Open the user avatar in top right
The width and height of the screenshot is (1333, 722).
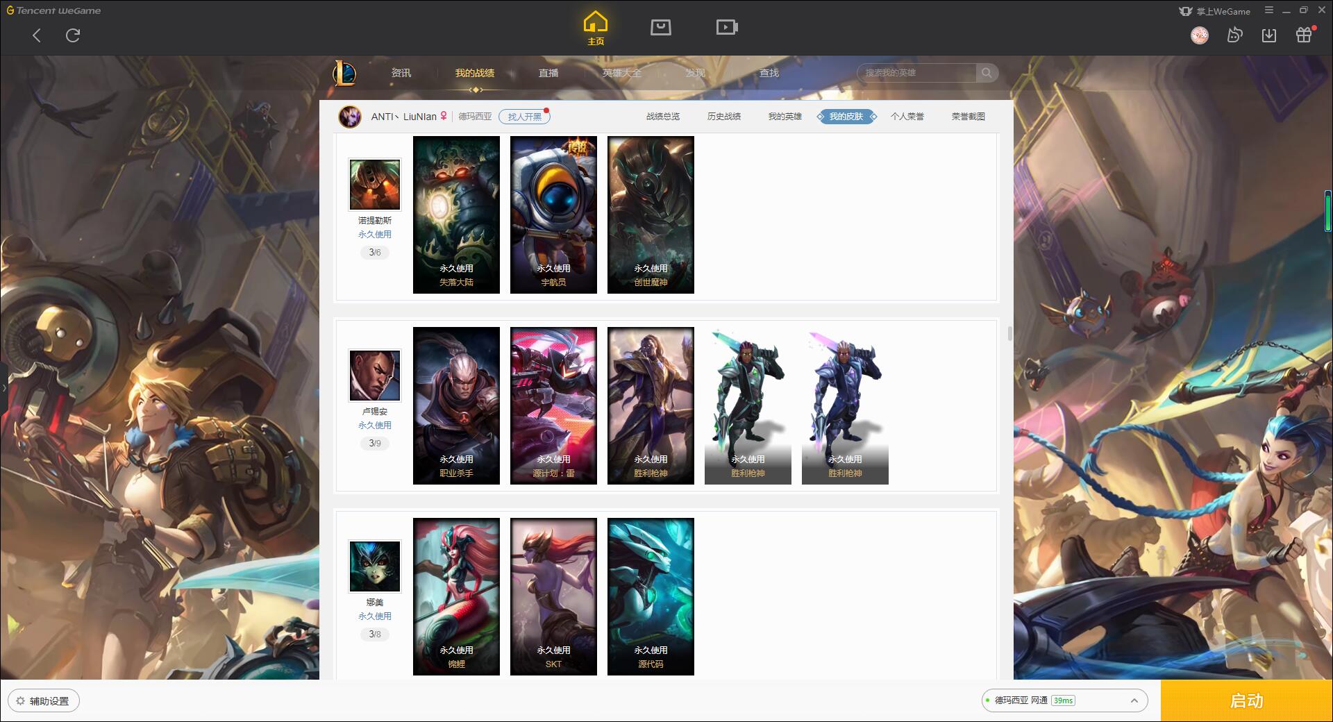pos(1199,35)
